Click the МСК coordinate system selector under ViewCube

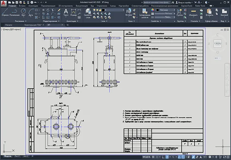point(217,58)
